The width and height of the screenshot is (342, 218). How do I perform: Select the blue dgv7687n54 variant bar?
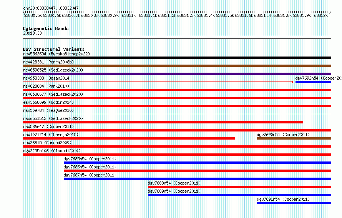[x=198, y=179]
